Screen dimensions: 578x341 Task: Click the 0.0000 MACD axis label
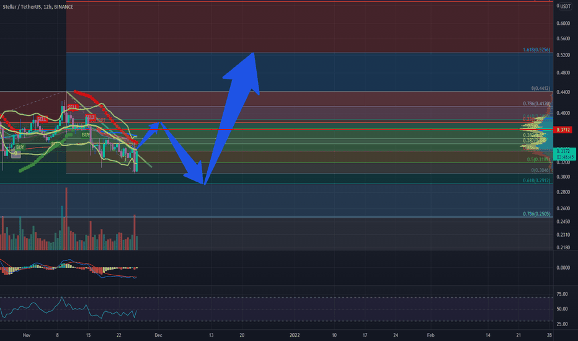[x=563, y=268]
